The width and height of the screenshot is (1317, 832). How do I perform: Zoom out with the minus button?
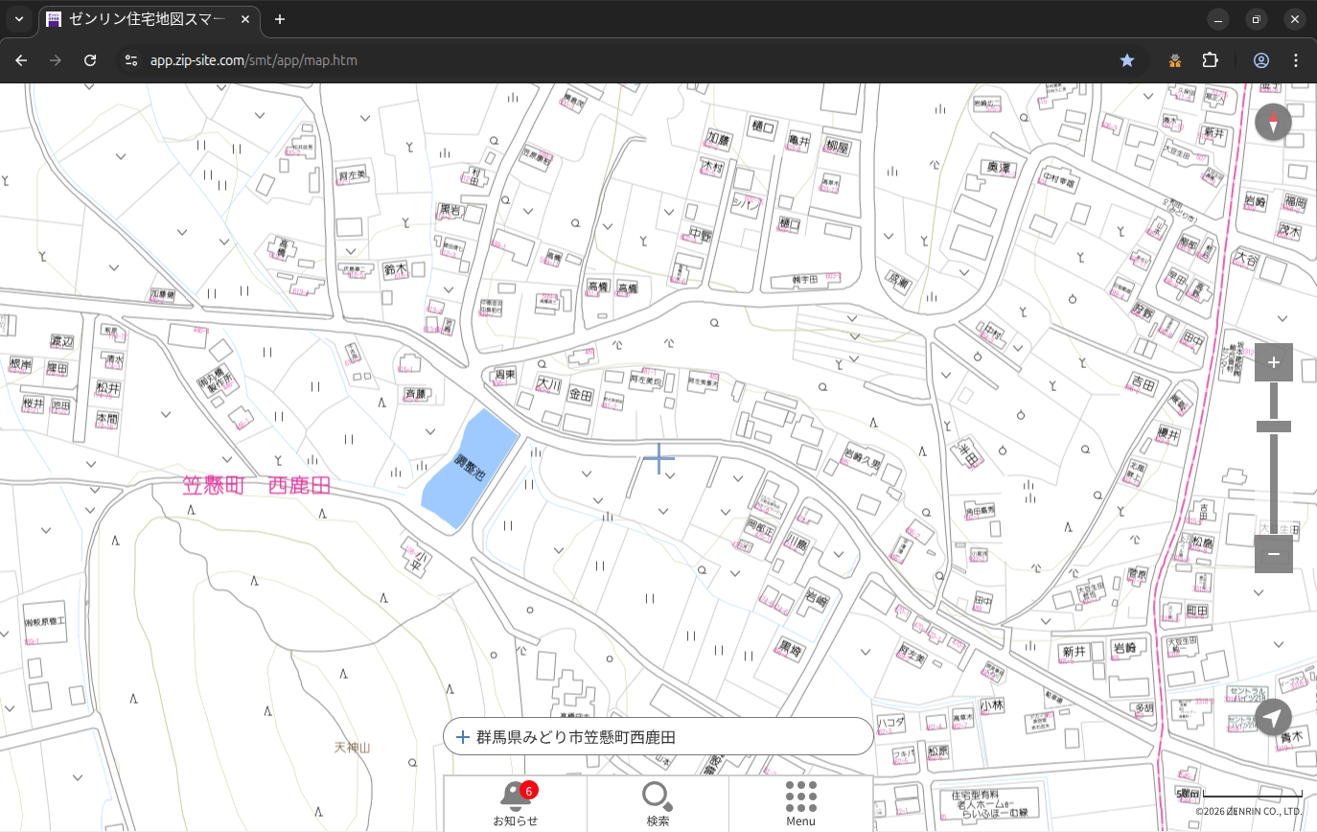click(1273, 554)
